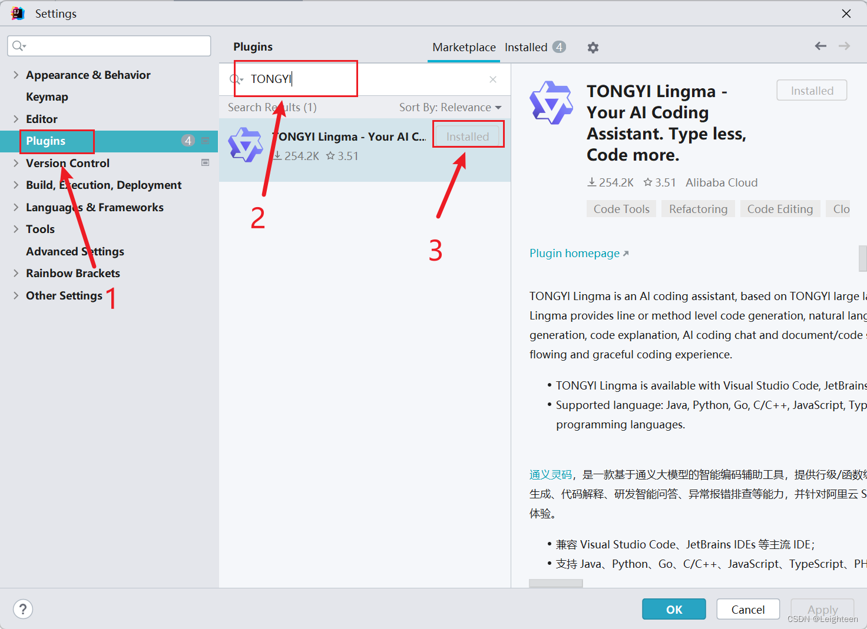The height and width of the screenshot is (629, 867).
Task: Click the details pane horizontal scrollbar
Action: [556, 584]
